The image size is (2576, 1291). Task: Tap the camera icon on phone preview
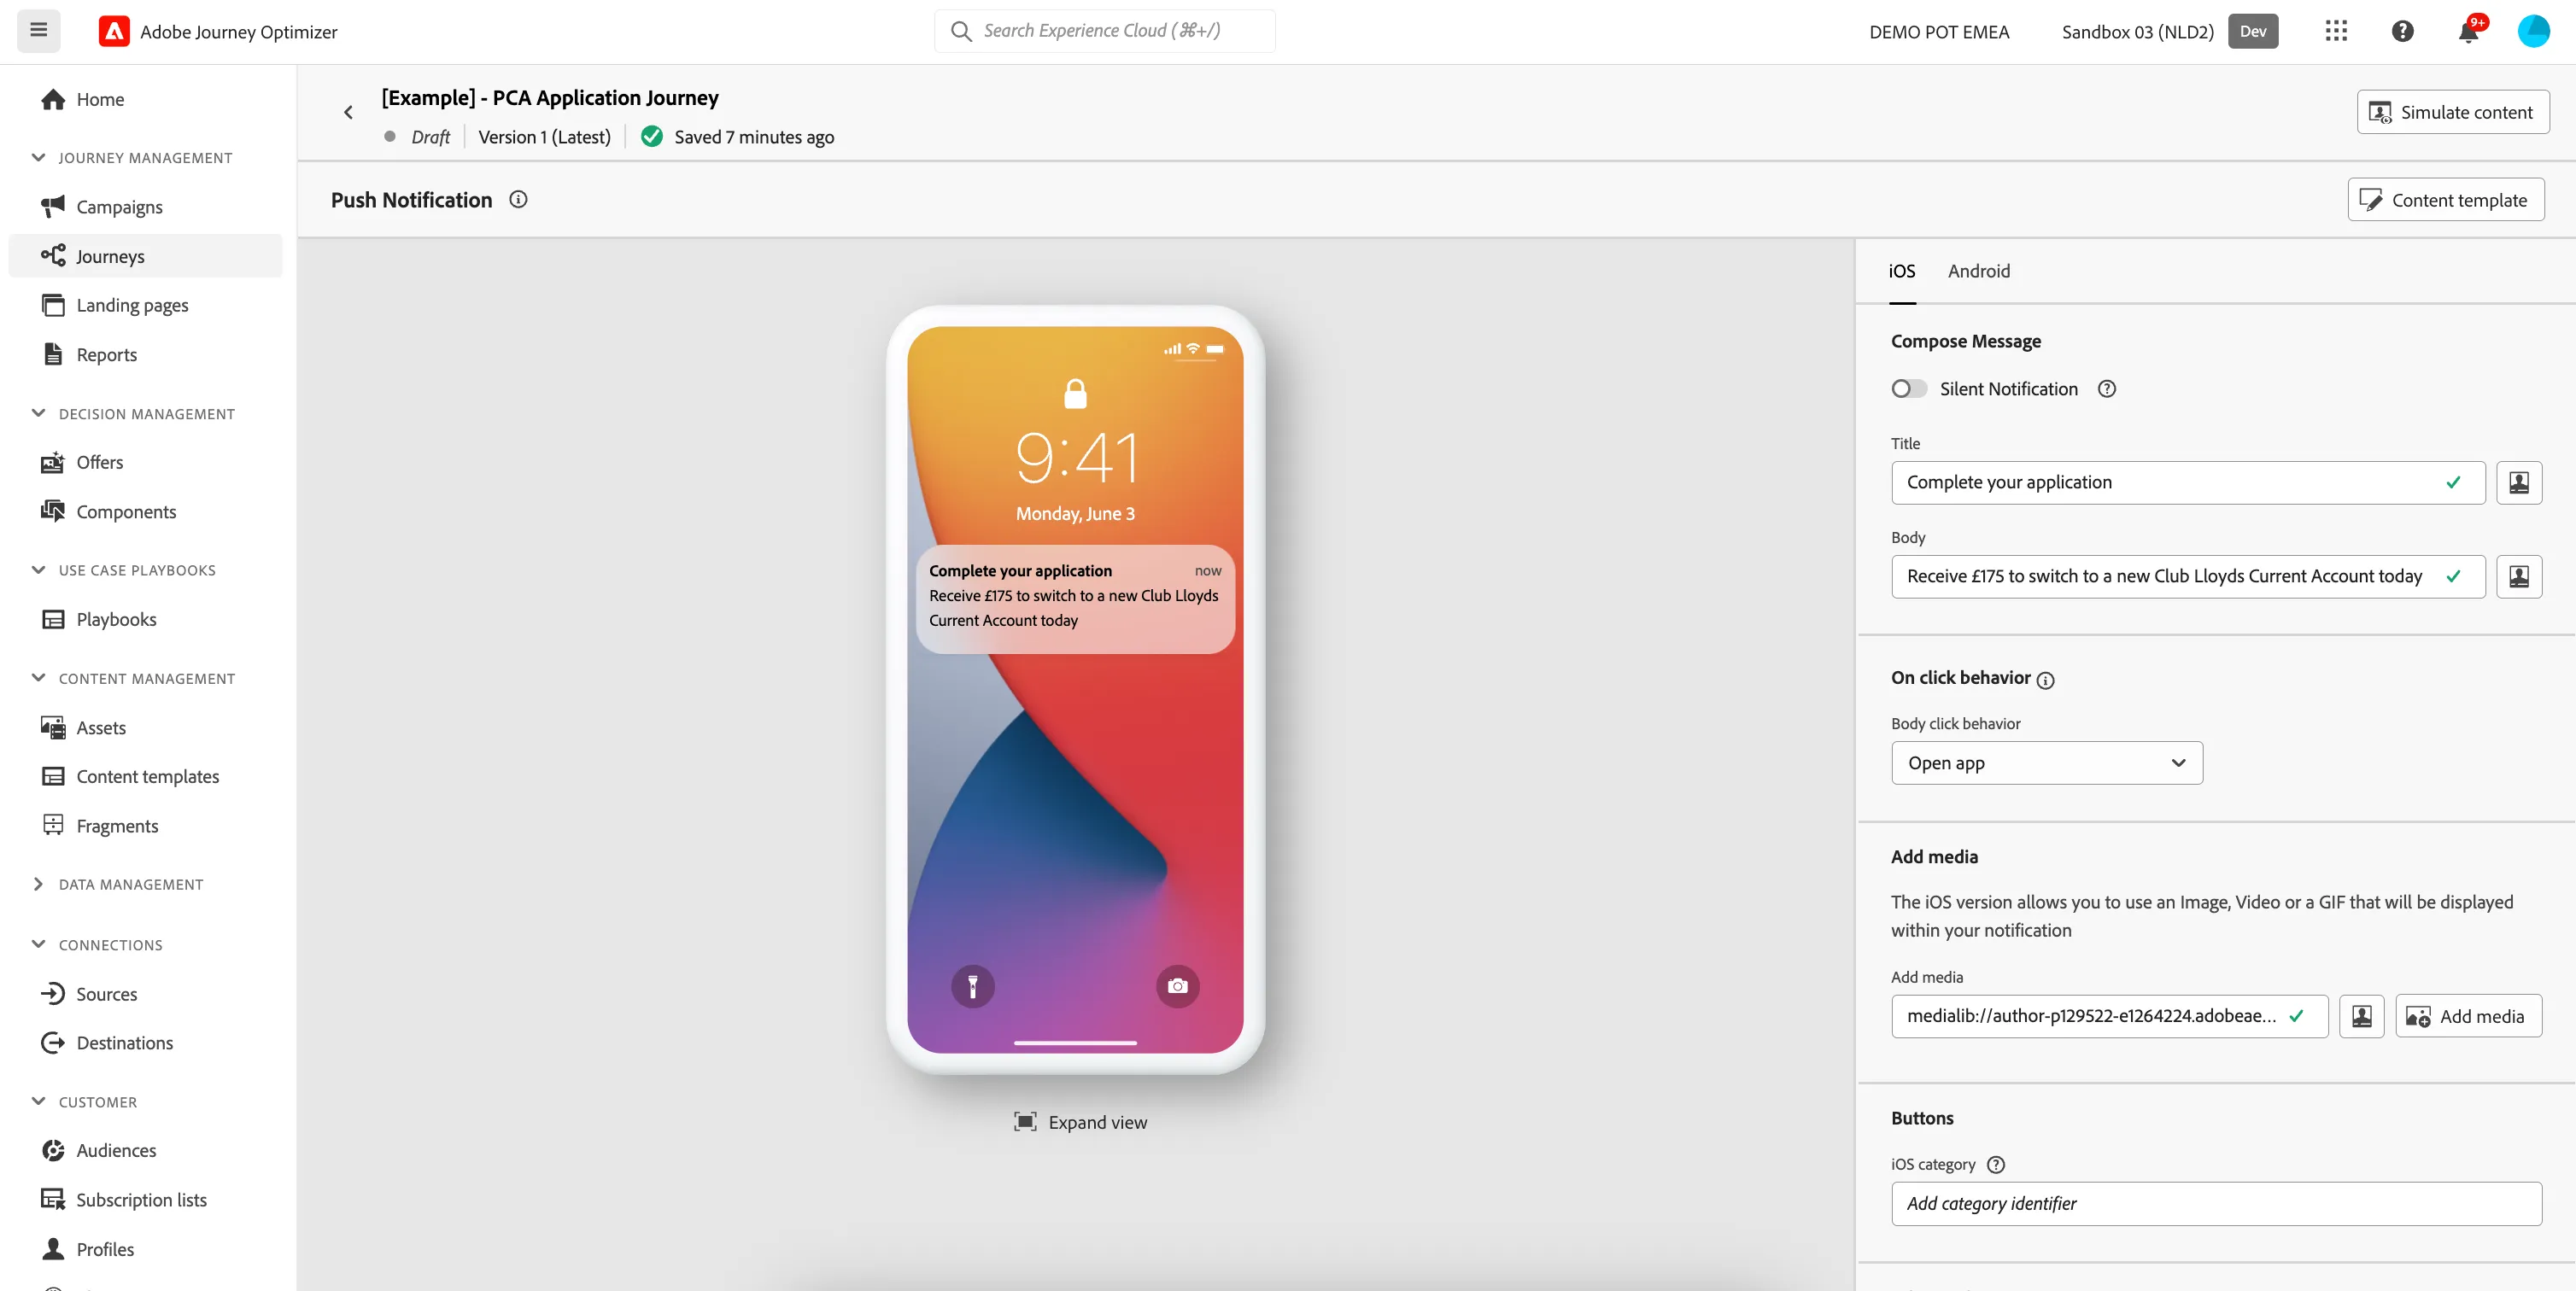click(1177, 987)
